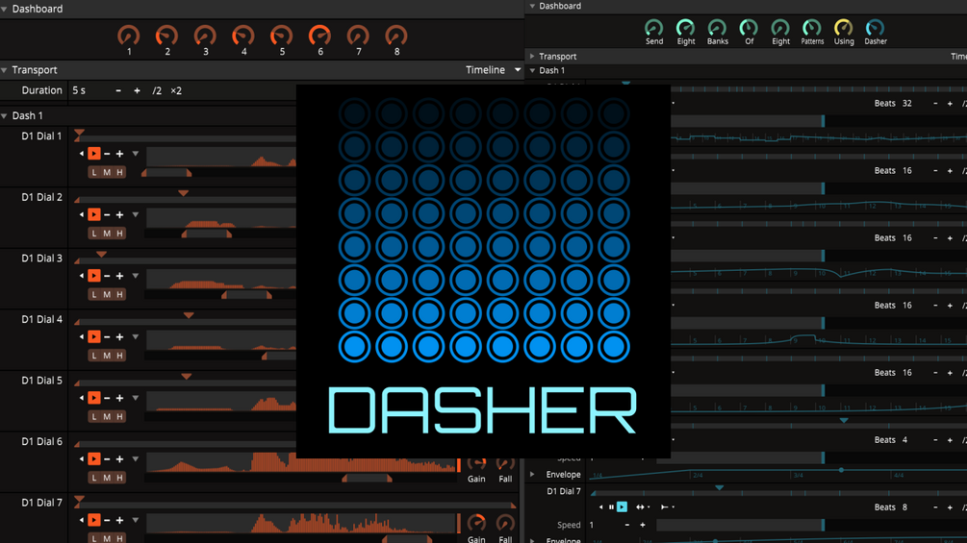Click the D1 Dial 6 label

[42, 441]
